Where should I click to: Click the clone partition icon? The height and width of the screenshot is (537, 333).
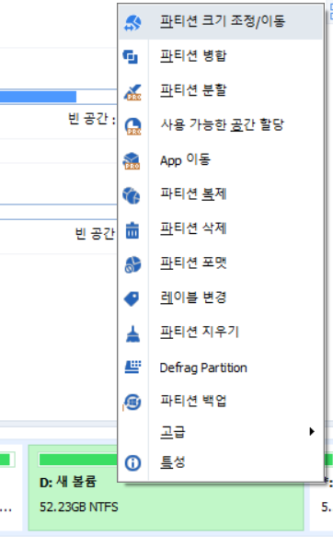[x=132, y=195]
